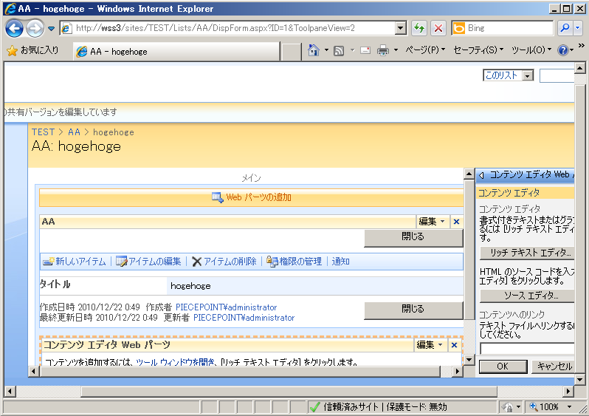Close コンテンツ エディタ Web パーツ with X
This screenshot has width=589, height=416.
pyautogui.click(x=454, y=345)
